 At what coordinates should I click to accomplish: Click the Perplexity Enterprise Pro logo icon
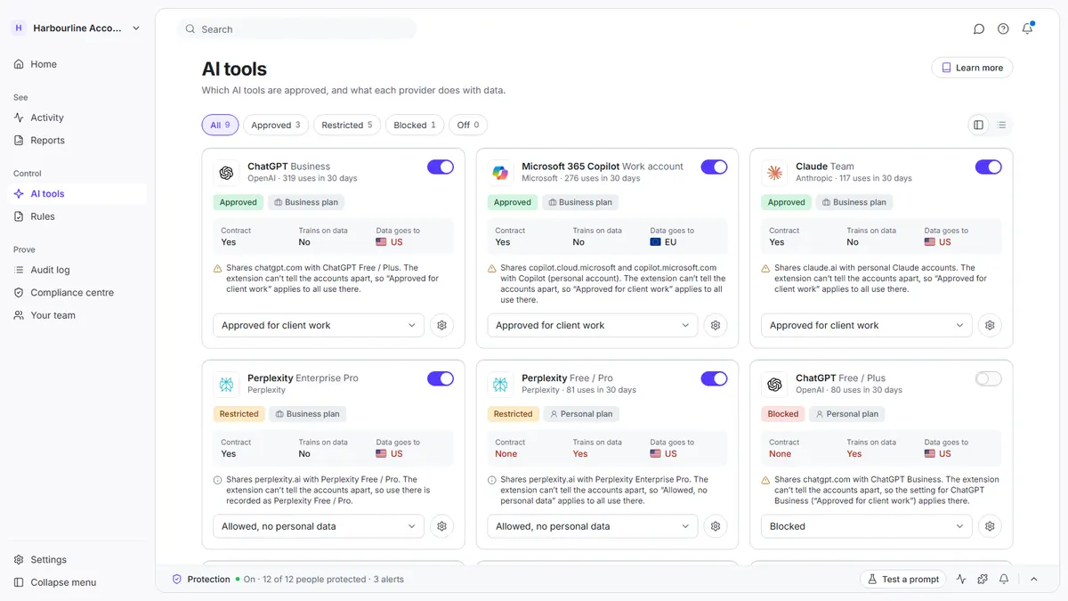226,385
